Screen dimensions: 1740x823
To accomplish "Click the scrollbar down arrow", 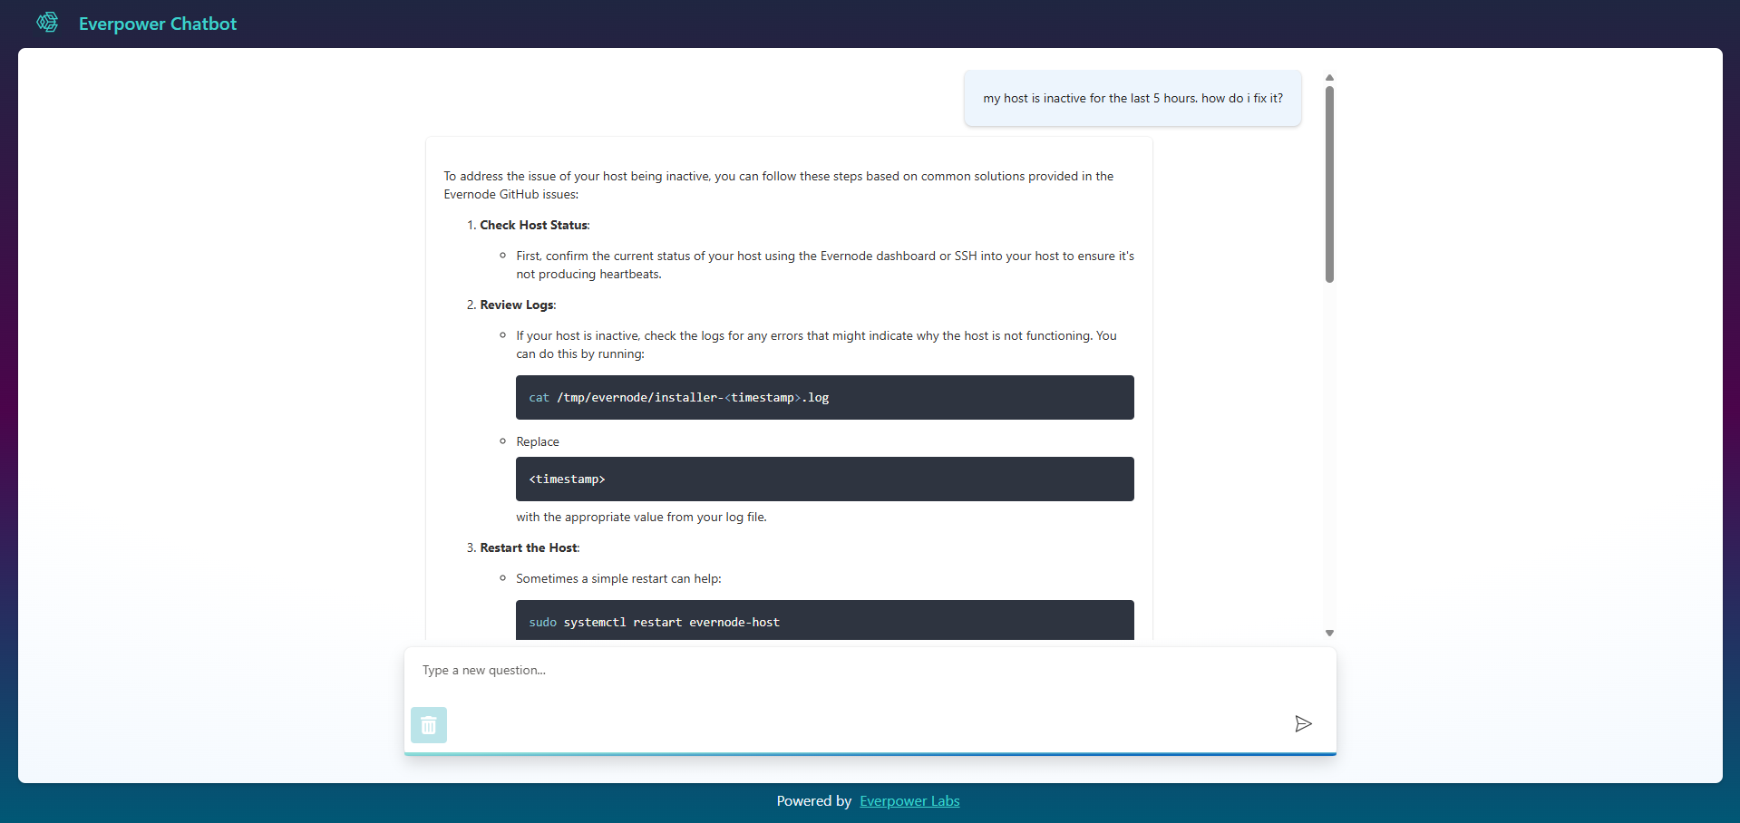I will (1328, 632).
